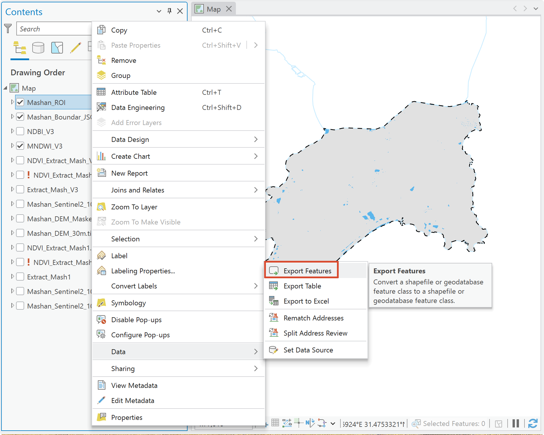
Task: Toggle the map grid icon in status bar
Action: tap(275, 423)
